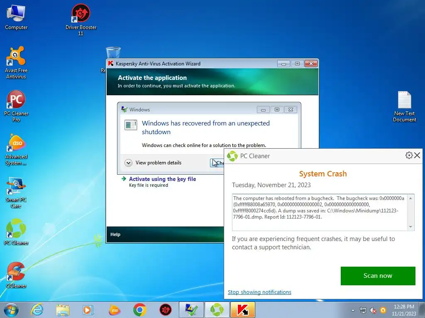Click the network tray icon
Screen dimensions: 425x318
point(363,310)
